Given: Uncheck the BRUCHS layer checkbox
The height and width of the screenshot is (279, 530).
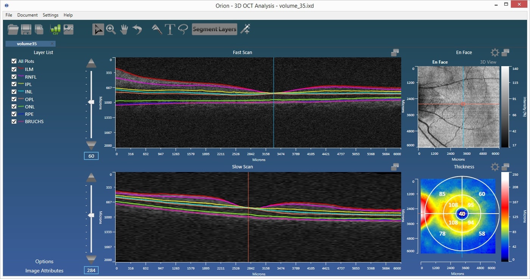Looking at the screenshot, I should (14, 121).
